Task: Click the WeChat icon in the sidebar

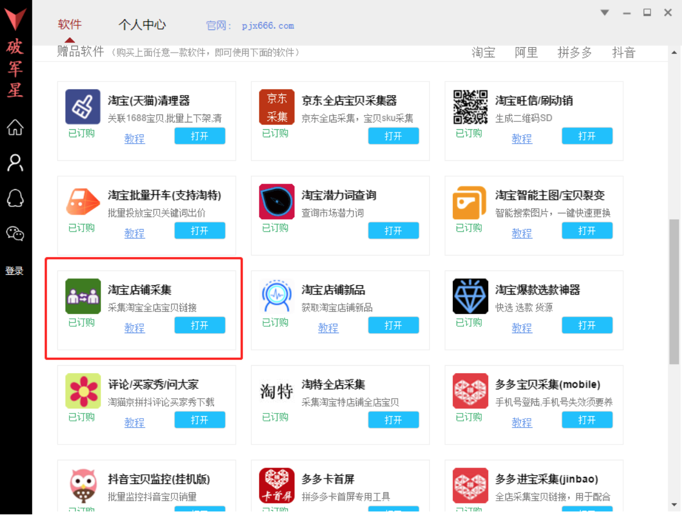Action: [15, 234]
